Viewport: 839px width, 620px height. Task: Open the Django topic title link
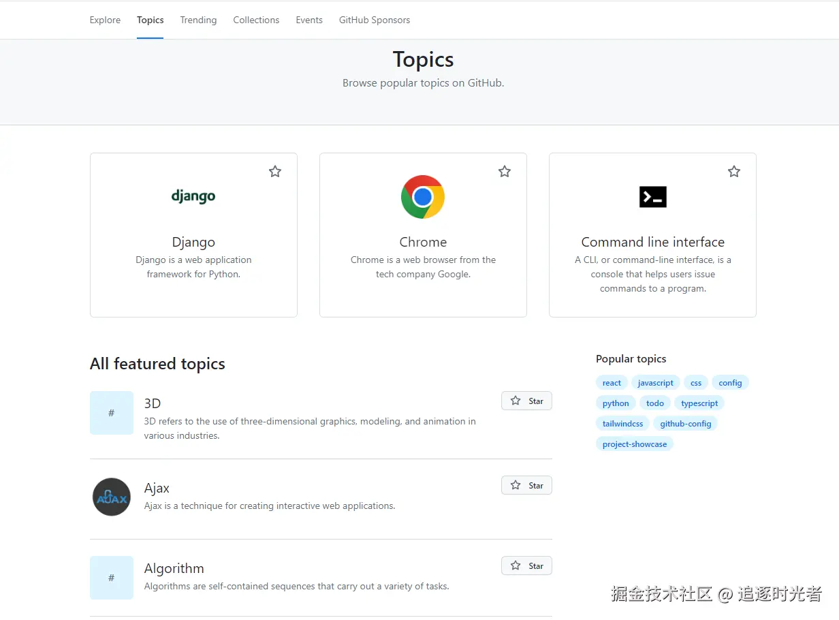tap(193, 242)
